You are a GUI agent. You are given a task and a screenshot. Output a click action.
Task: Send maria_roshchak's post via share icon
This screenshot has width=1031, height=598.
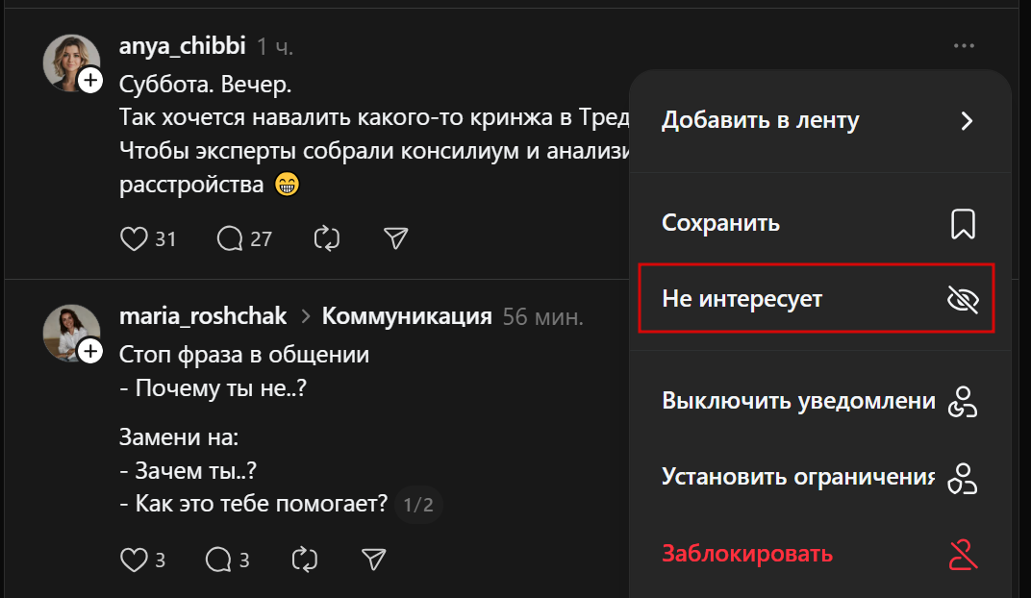point(373,559)
